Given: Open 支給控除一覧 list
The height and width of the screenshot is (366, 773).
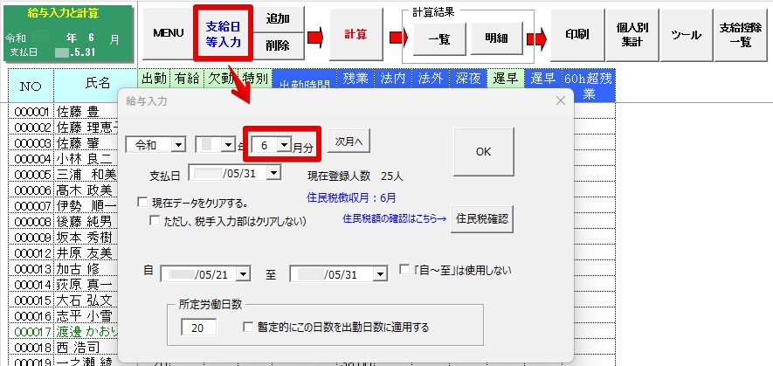Looking at the screenshot, I should pyautogui.click(x=739, y=34).
